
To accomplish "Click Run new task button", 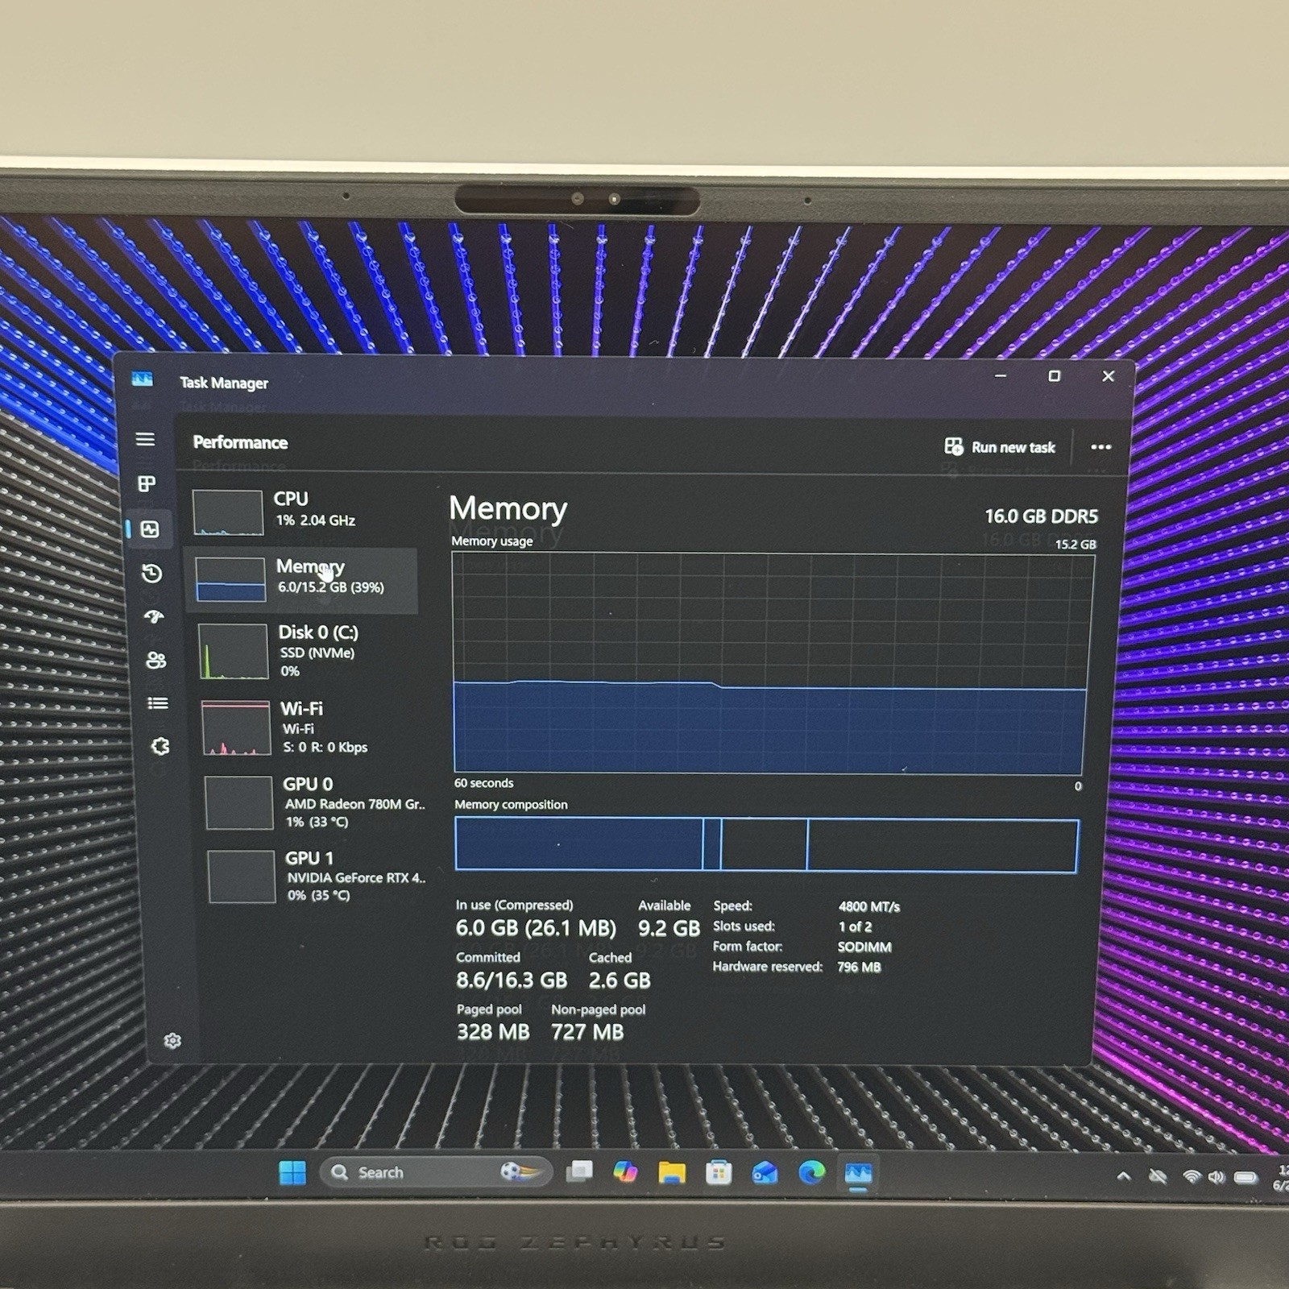I will click(1000, 447).
